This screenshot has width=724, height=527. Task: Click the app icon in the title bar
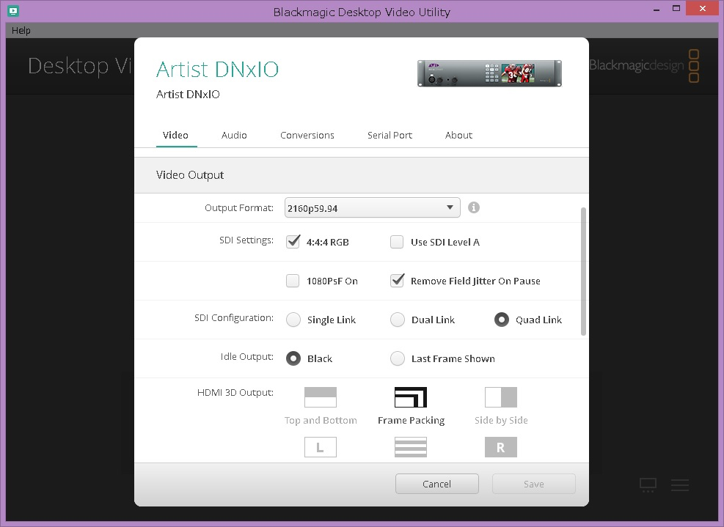click(x=13, y=11)
